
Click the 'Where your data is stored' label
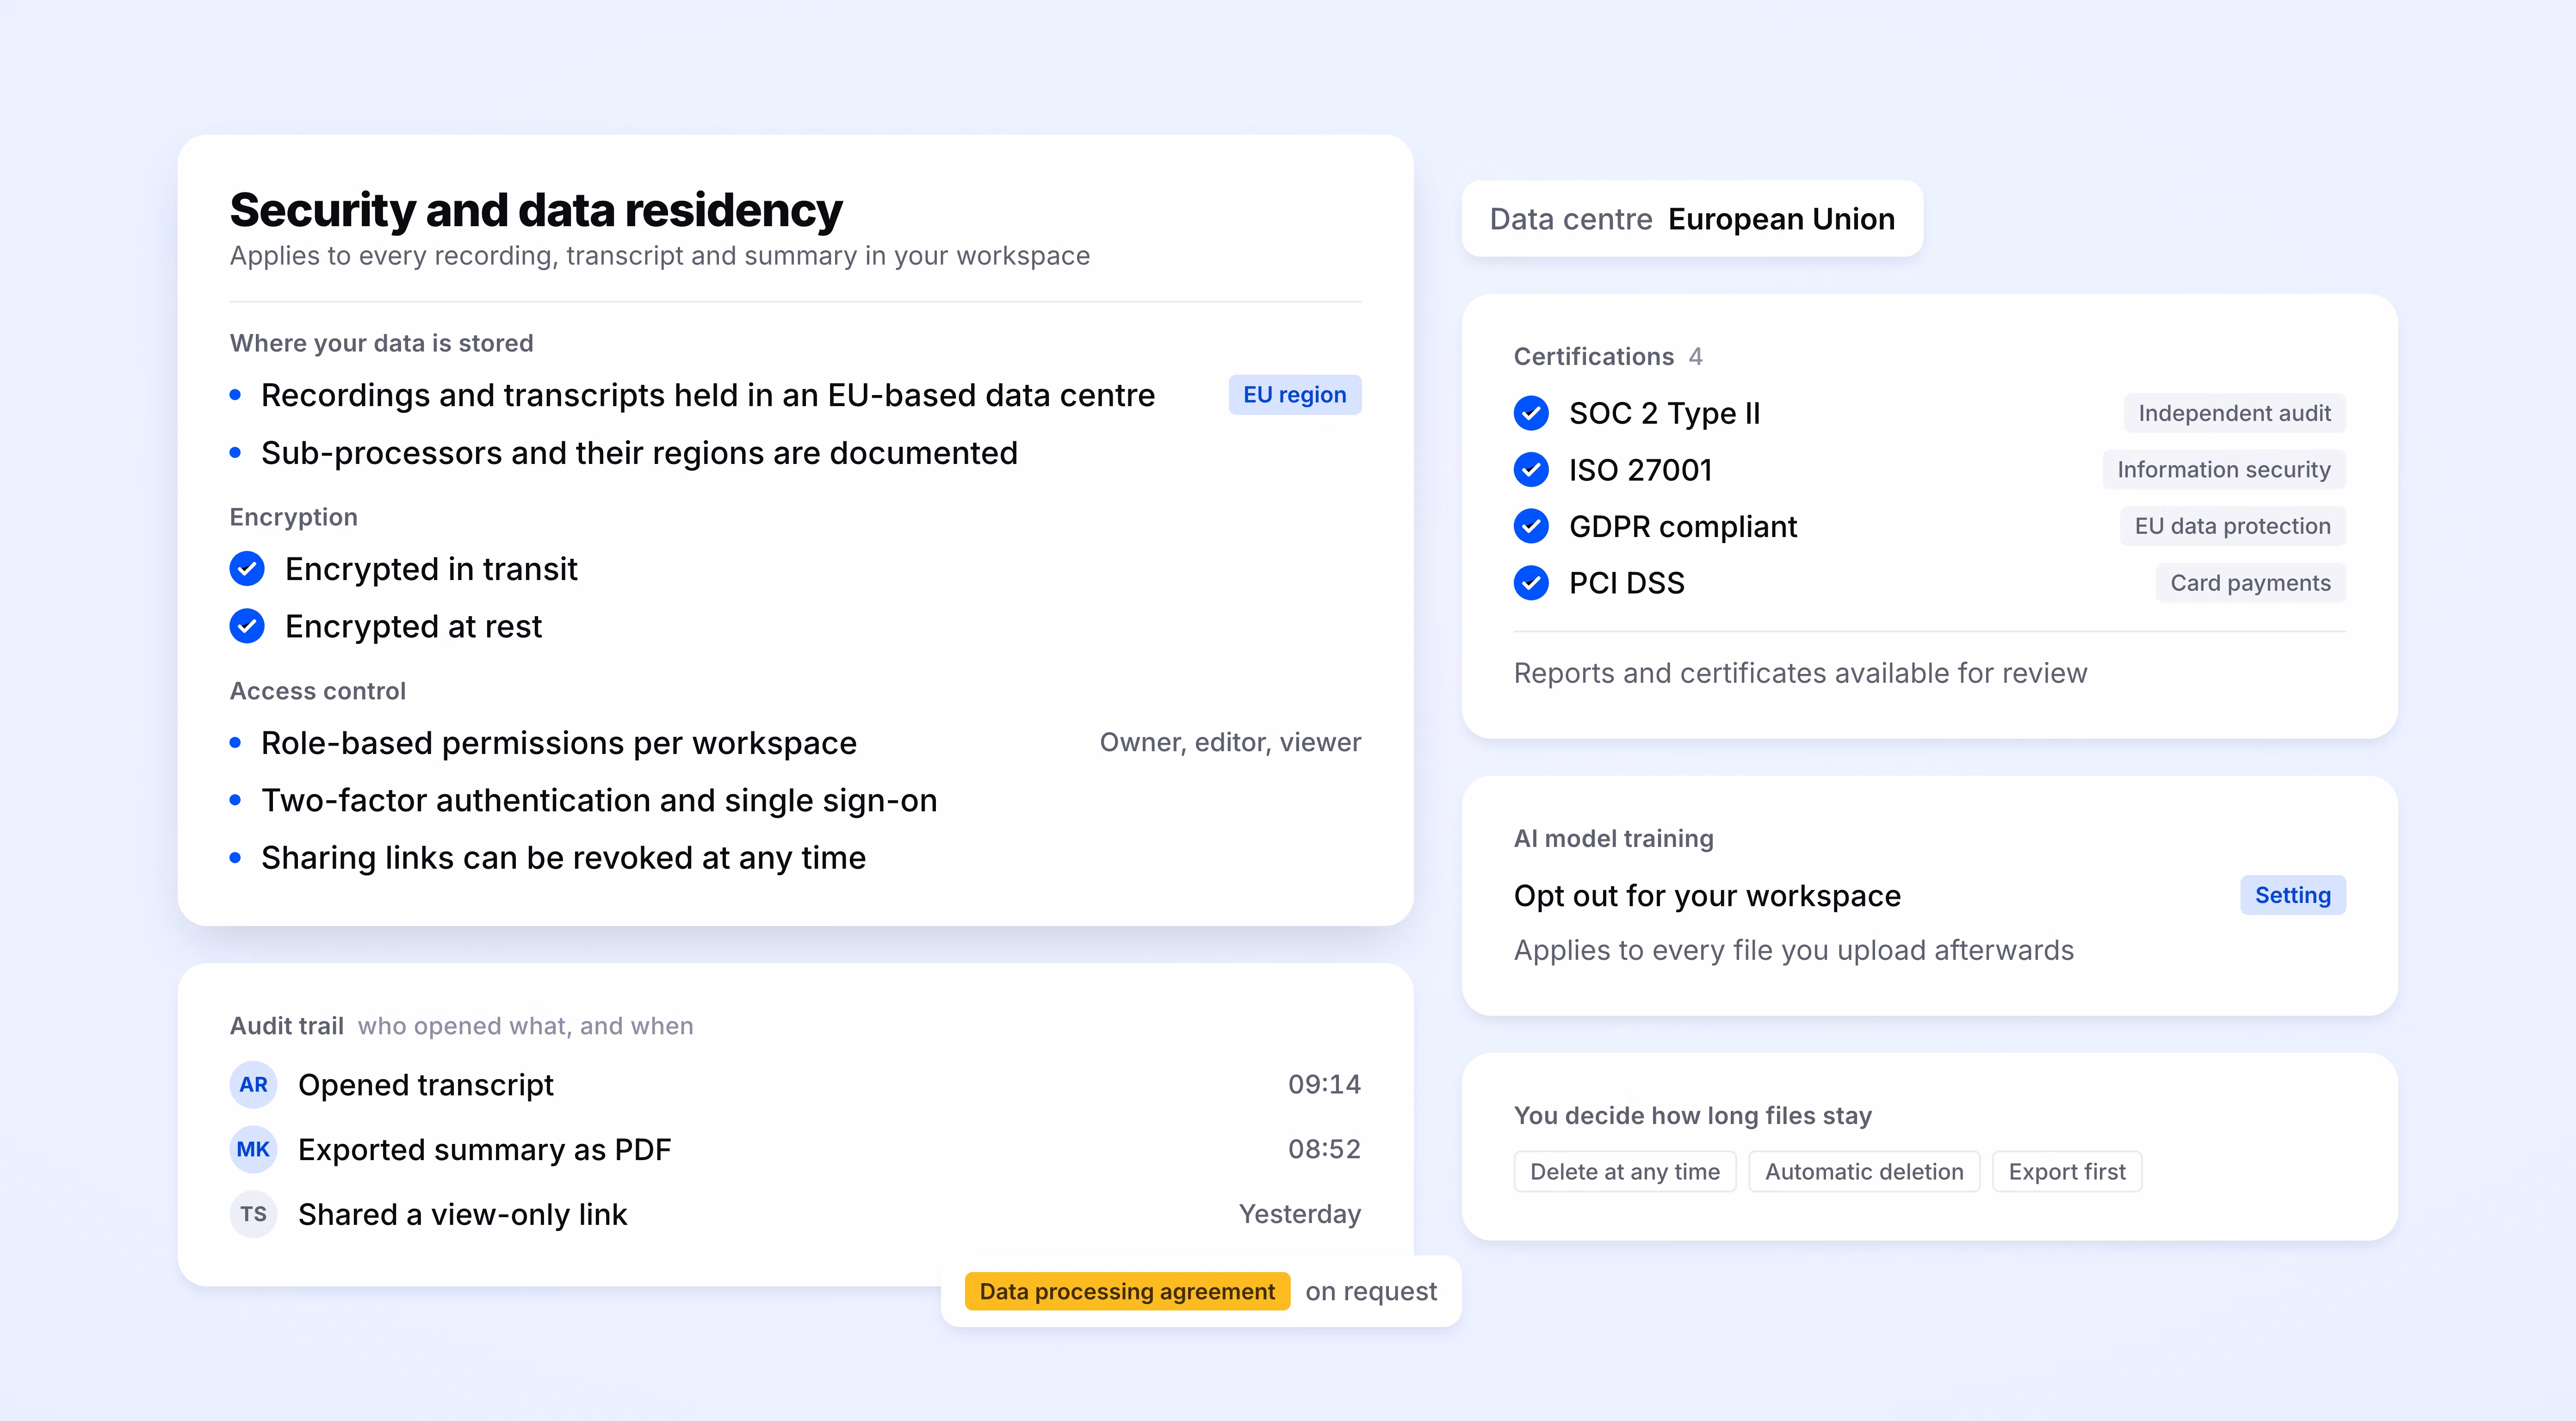[x=381, y=344]
